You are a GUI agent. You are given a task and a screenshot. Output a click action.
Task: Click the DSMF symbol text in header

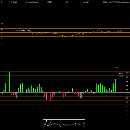[x=87, y=2]
